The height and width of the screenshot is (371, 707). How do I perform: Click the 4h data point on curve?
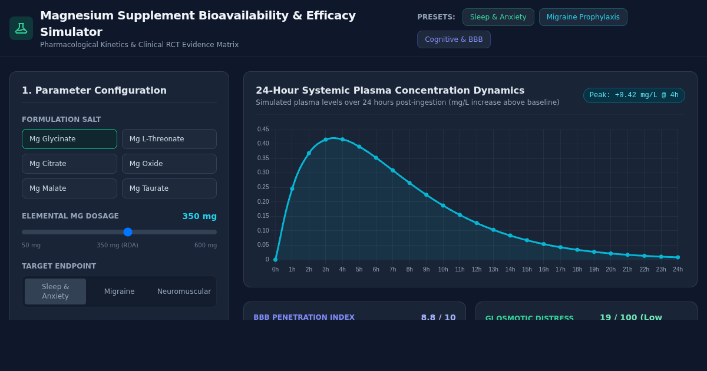(x=342, y=140)
